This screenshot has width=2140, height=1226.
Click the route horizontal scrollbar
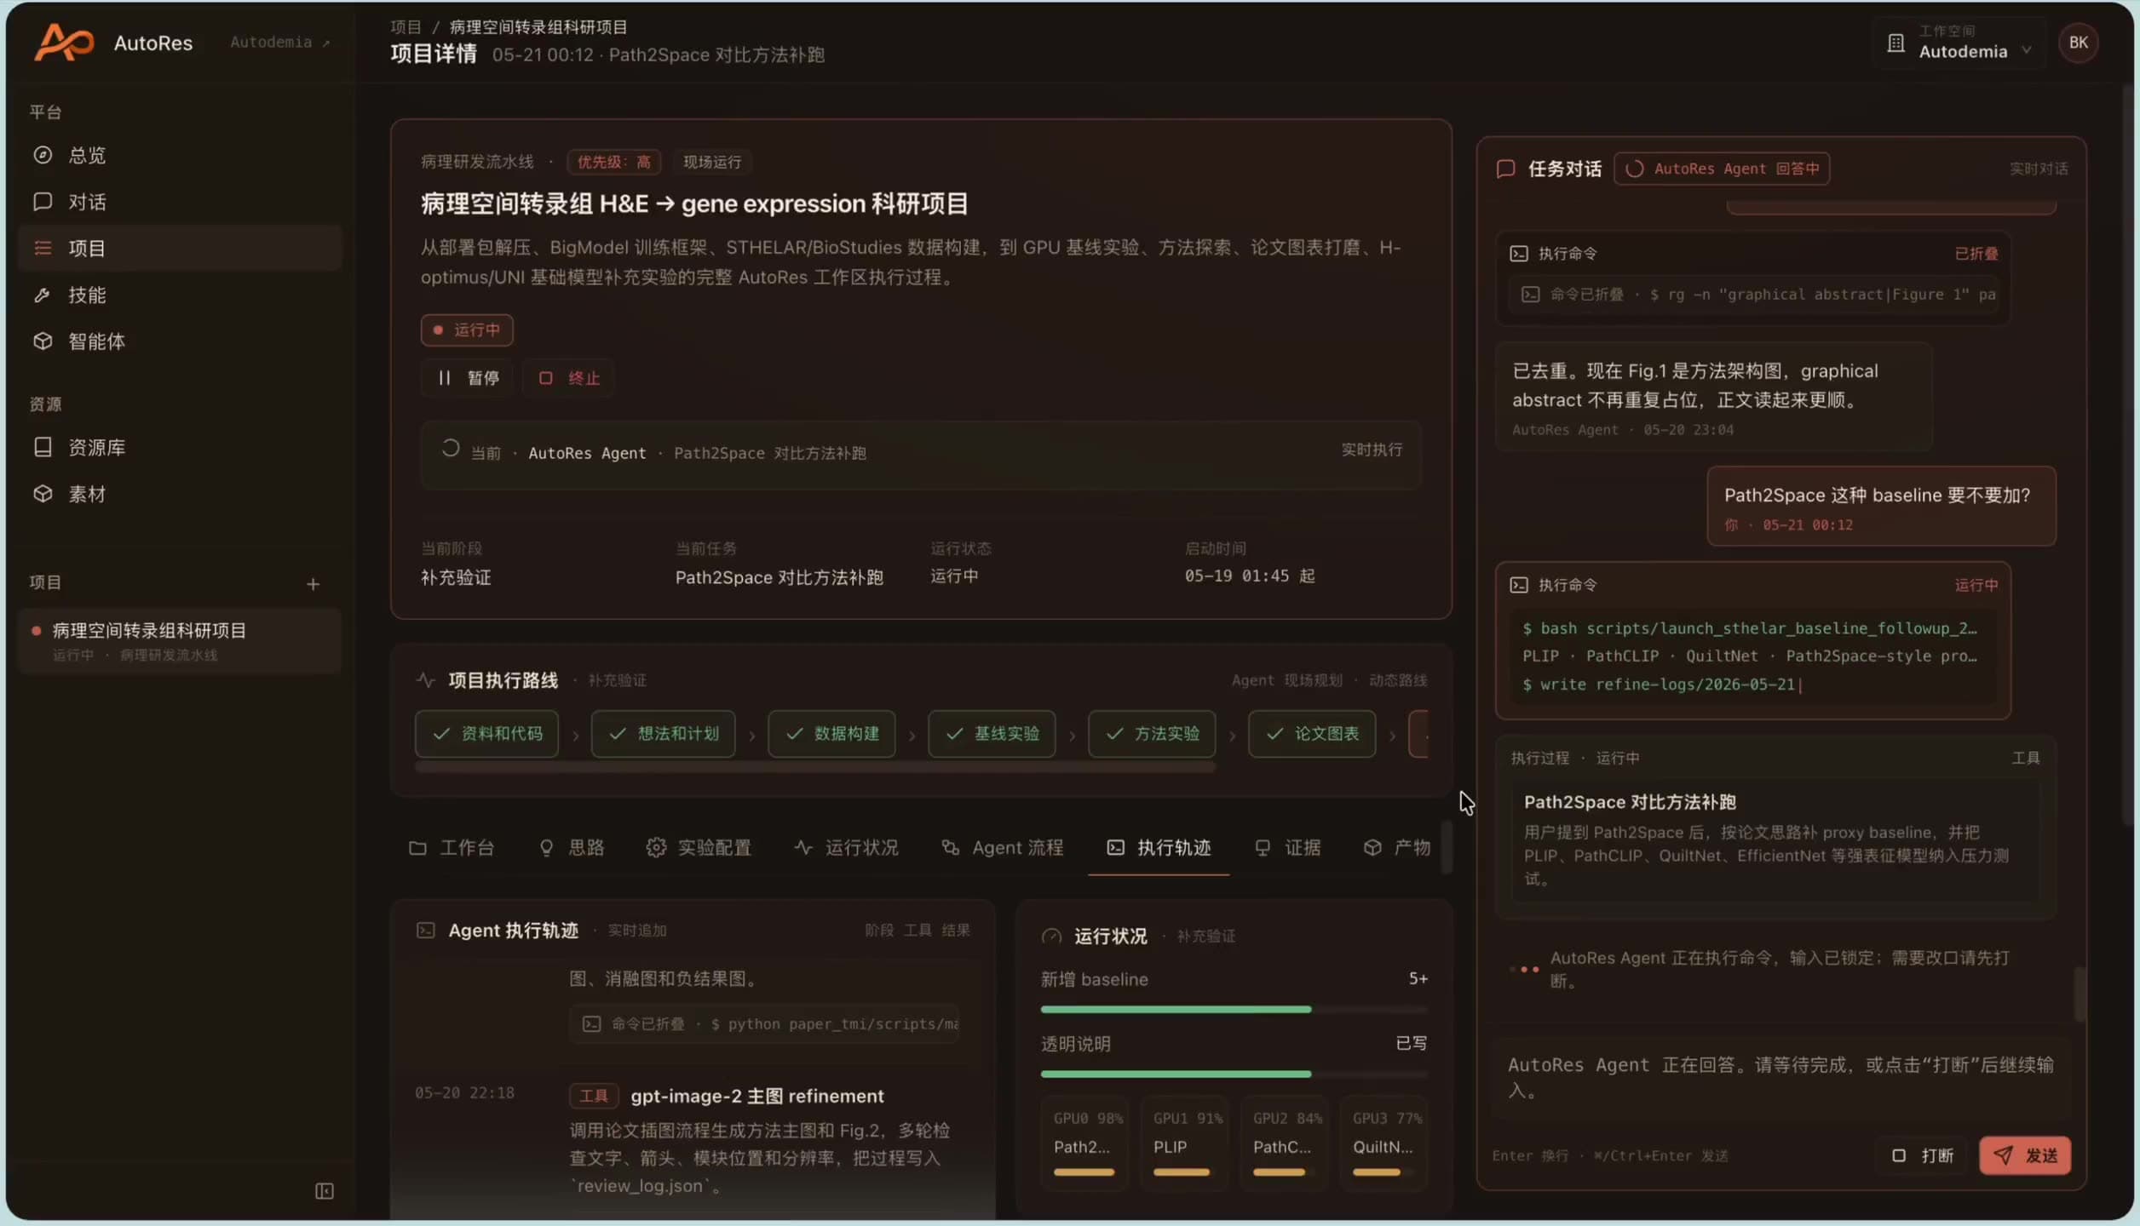point(814,768)
